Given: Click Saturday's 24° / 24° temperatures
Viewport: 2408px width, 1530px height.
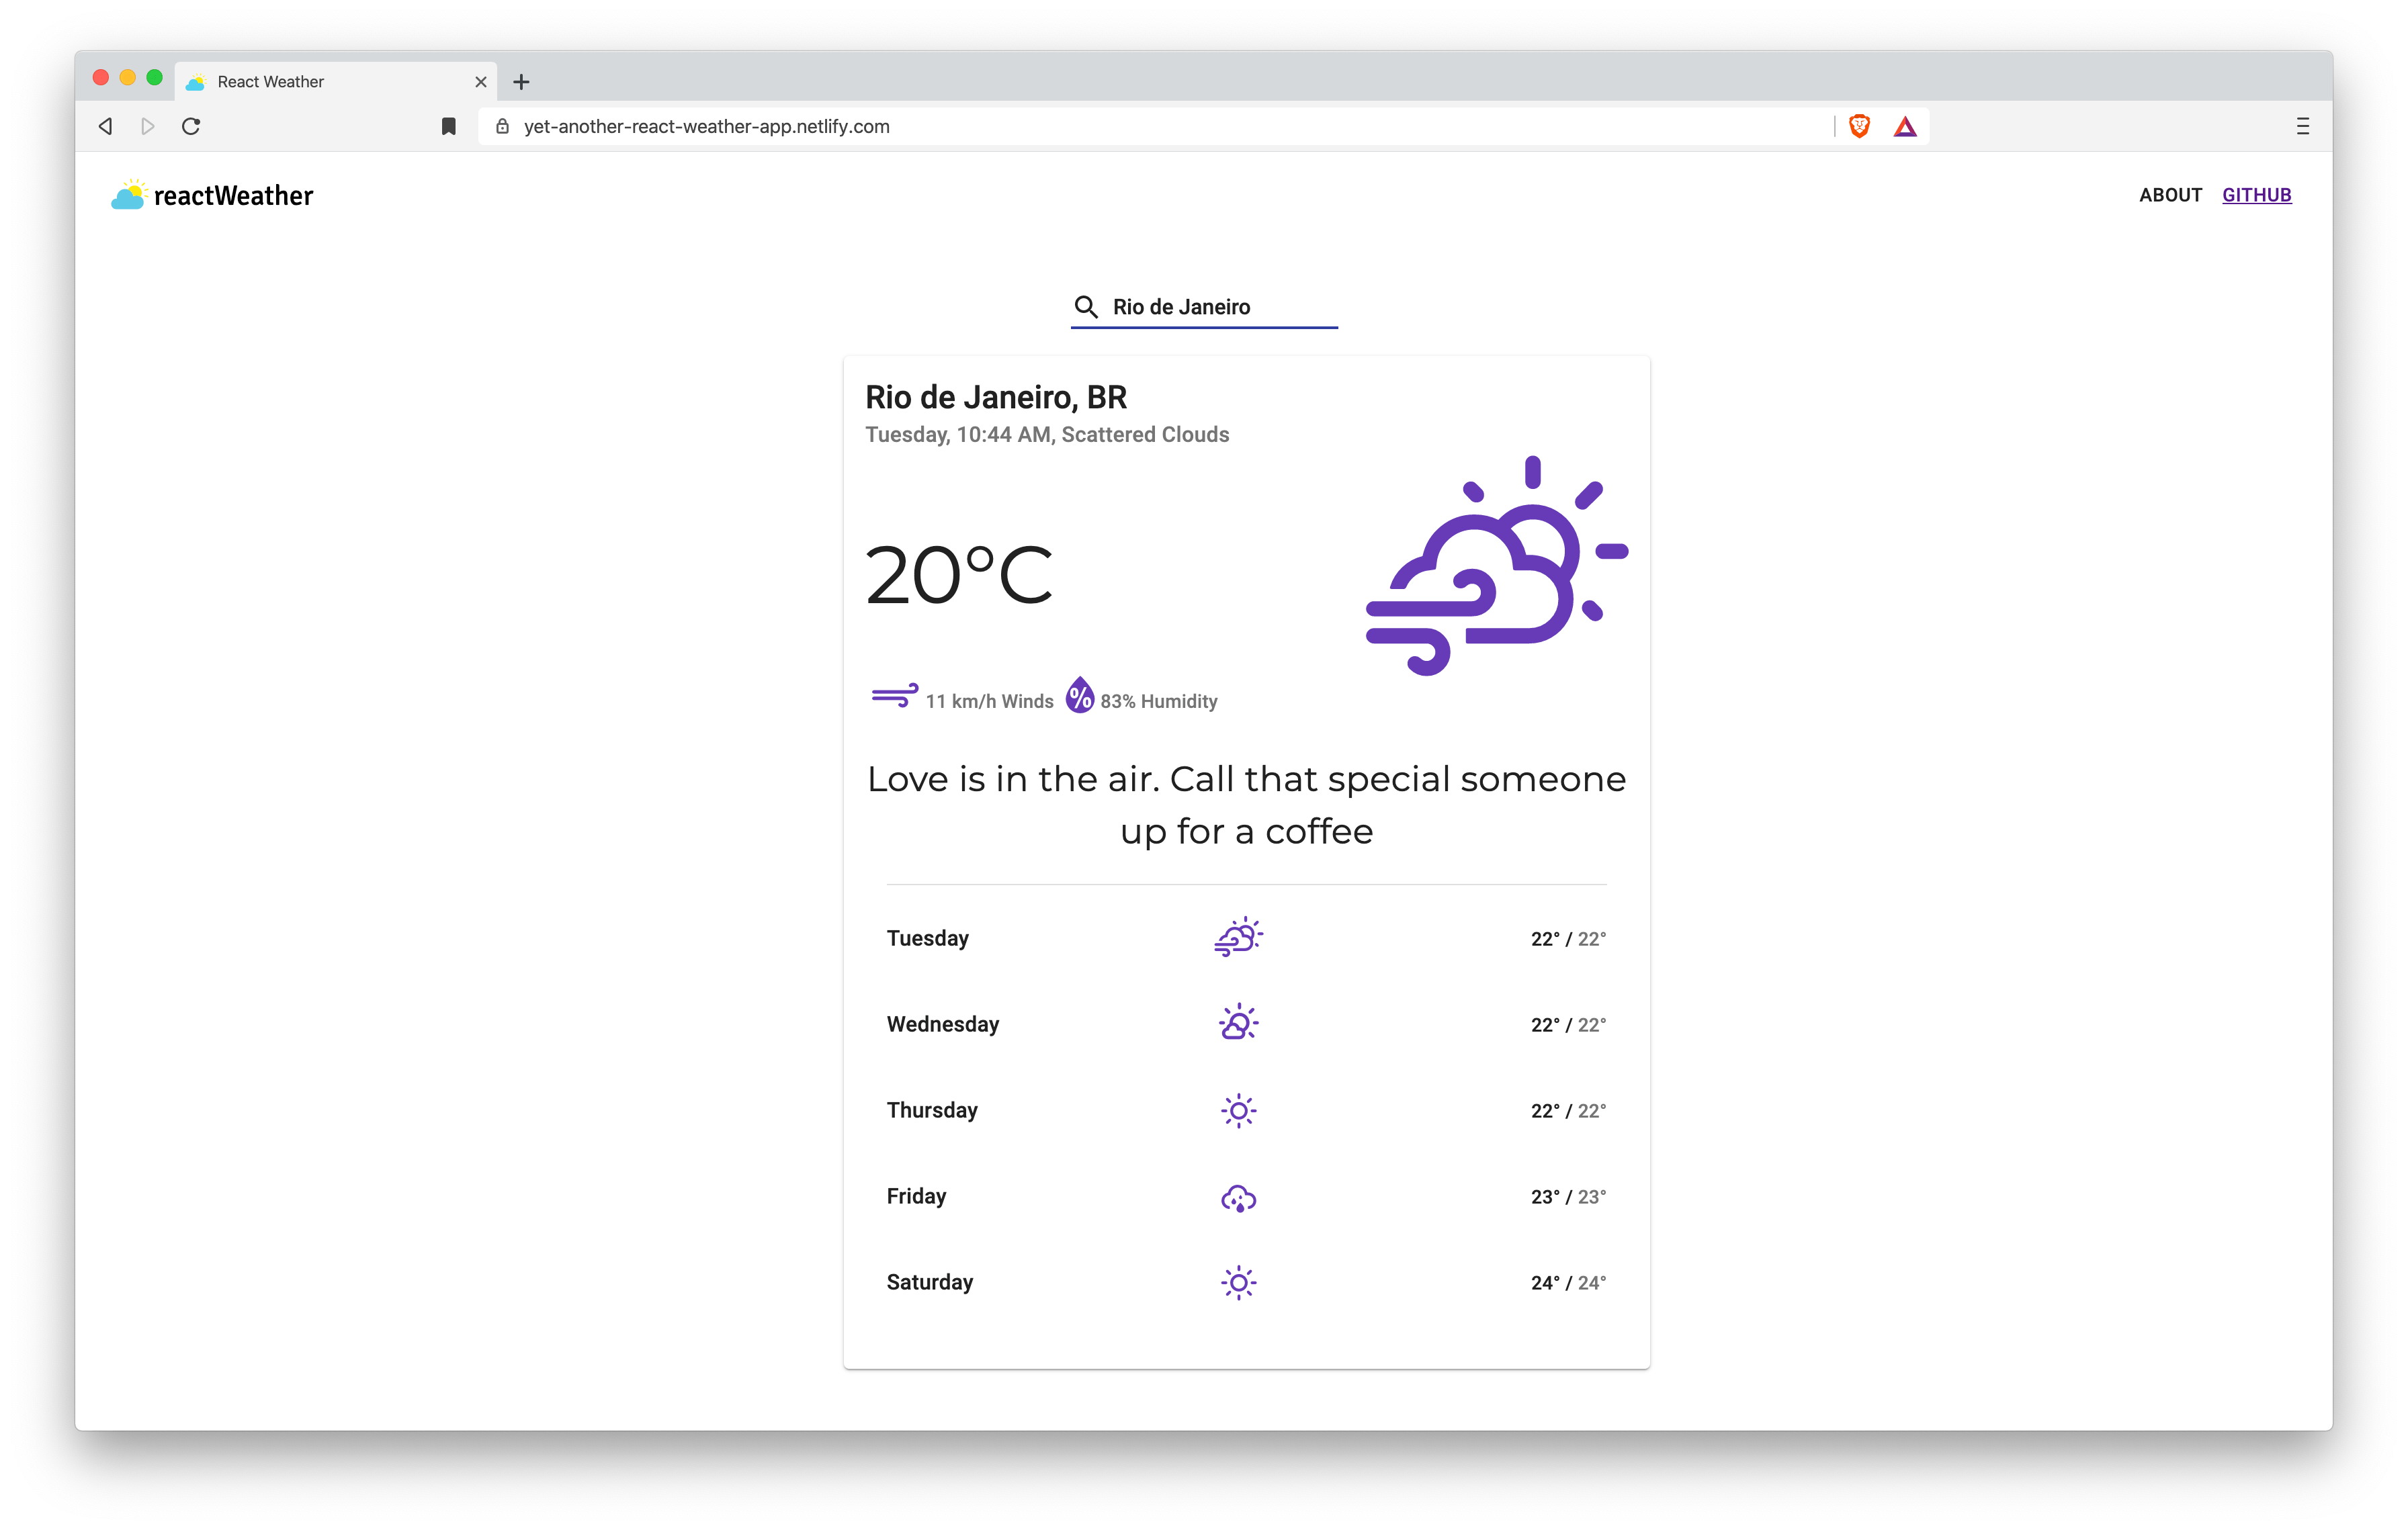Looking at the screenshot, I should coord(1568,1282).
